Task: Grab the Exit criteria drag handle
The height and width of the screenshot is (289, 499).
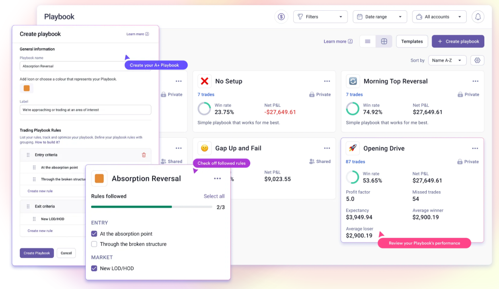Action: pos(28,206)
